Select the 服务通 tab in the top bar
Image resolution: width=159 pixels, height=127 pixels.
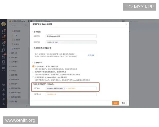(30, 21)
